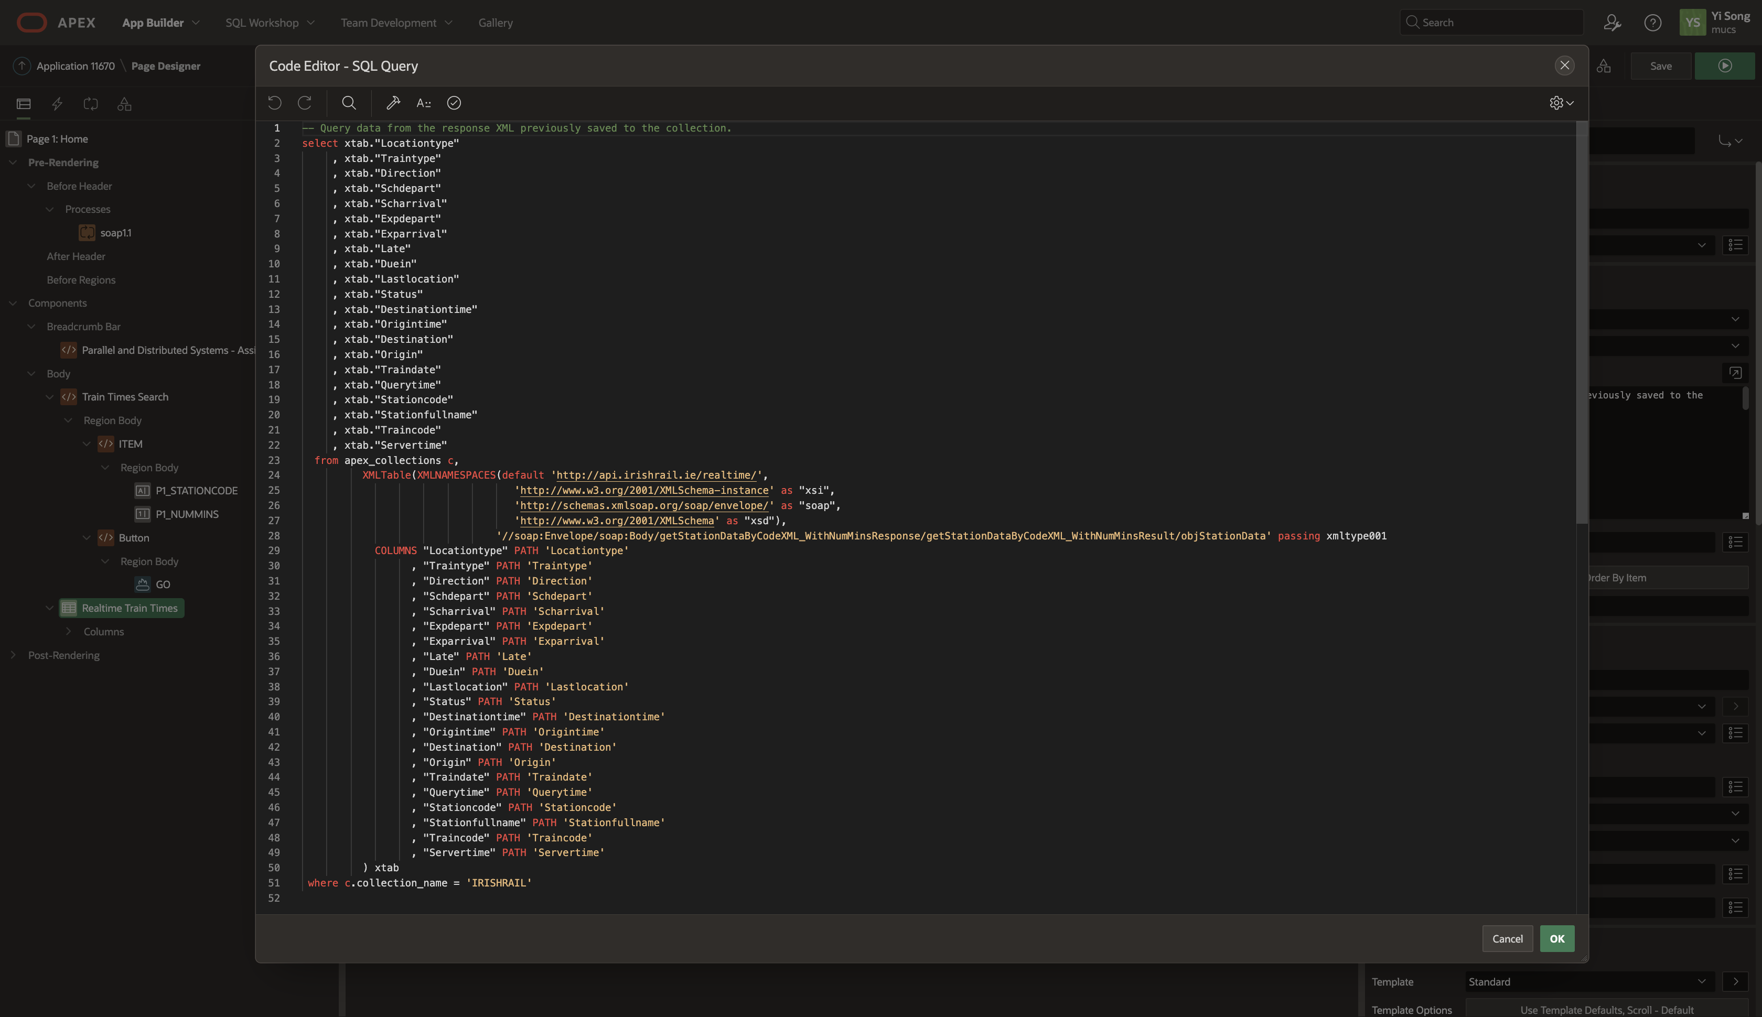Open Template Standard dropdown
Image resolution: width=1762 pixels, height=1017 pixels.
[1590, 981]
